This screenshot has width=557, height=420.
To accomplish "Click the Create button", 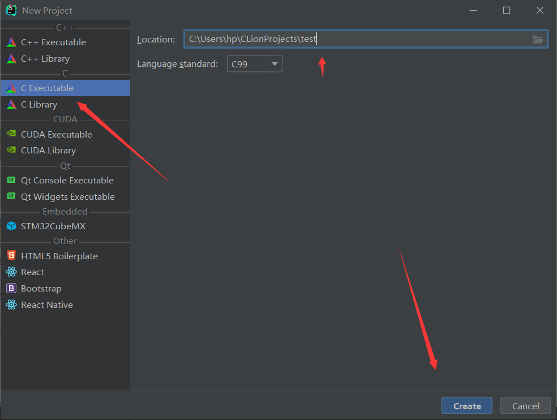I will pos(467,406).
